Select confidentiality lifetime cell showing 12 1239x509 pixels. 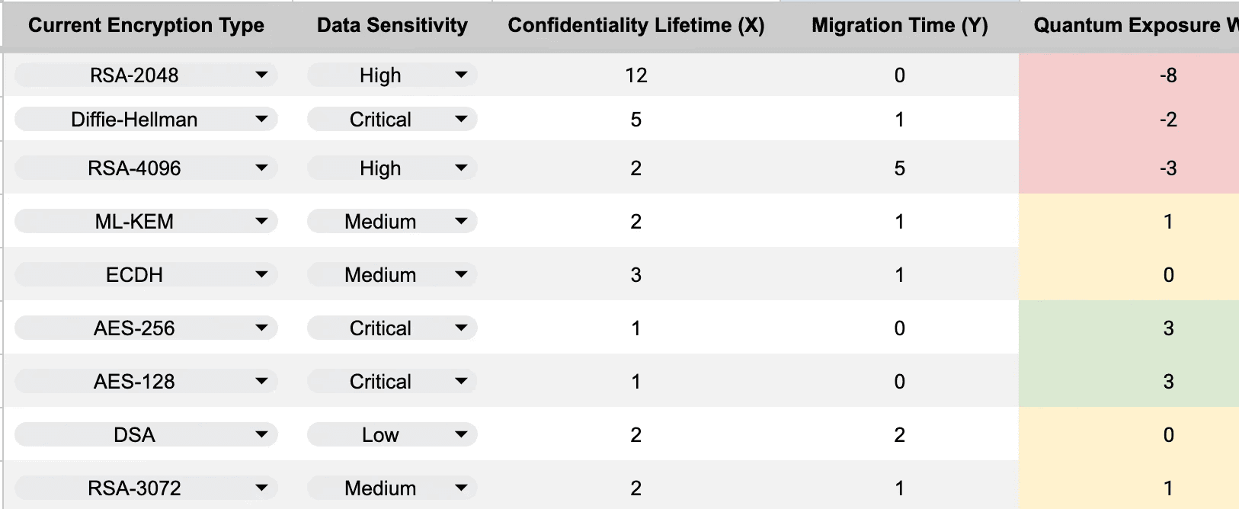click(x=636, y=75)
